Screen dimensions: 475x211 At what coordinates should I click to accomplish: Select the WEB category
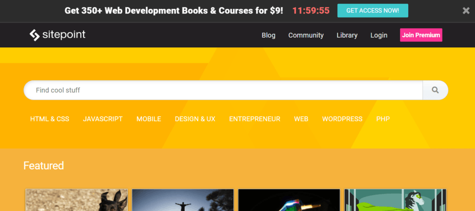(x=301, y=119)
